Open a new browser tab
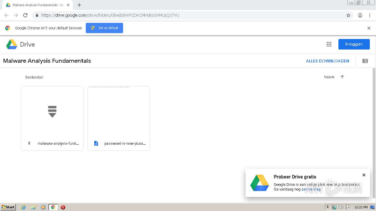376x211 pixels. tap(79, 5)
